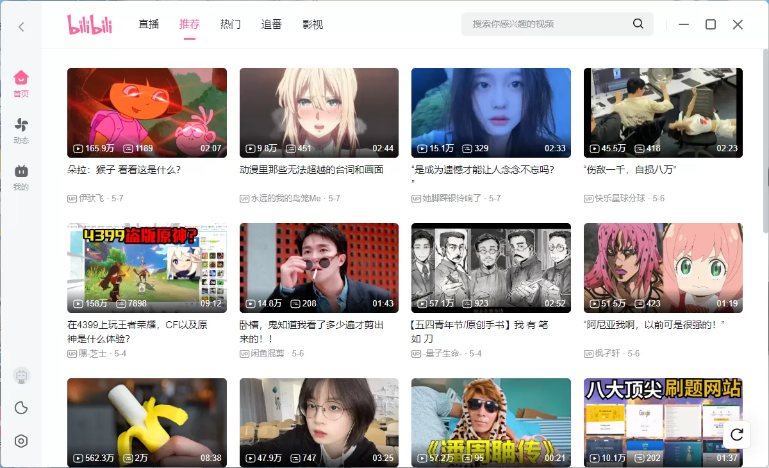769x468 pixels.
Task: Click the search magnifier icon
Action: tap(638, 24)
